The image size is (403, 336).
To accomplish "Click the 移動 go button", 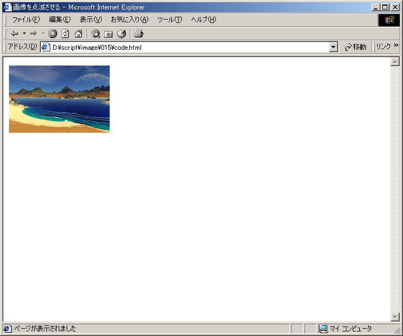I will tap(356, 47).
